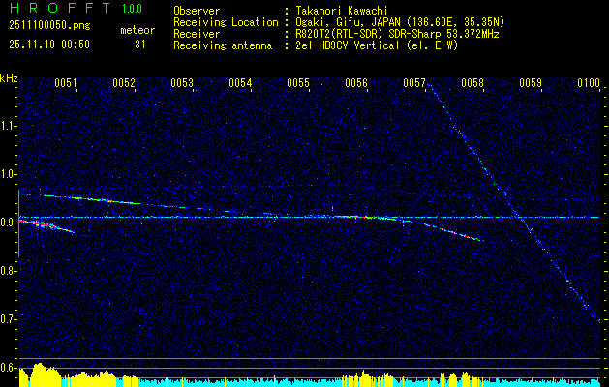Select the file name 2511100050.png
The height and width of the screenshot is (387, 609).
(49, 25)
